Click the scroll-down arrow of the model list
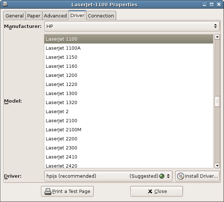Image resolution: width=224 pixels, height=202 pixels. point(217,165)
